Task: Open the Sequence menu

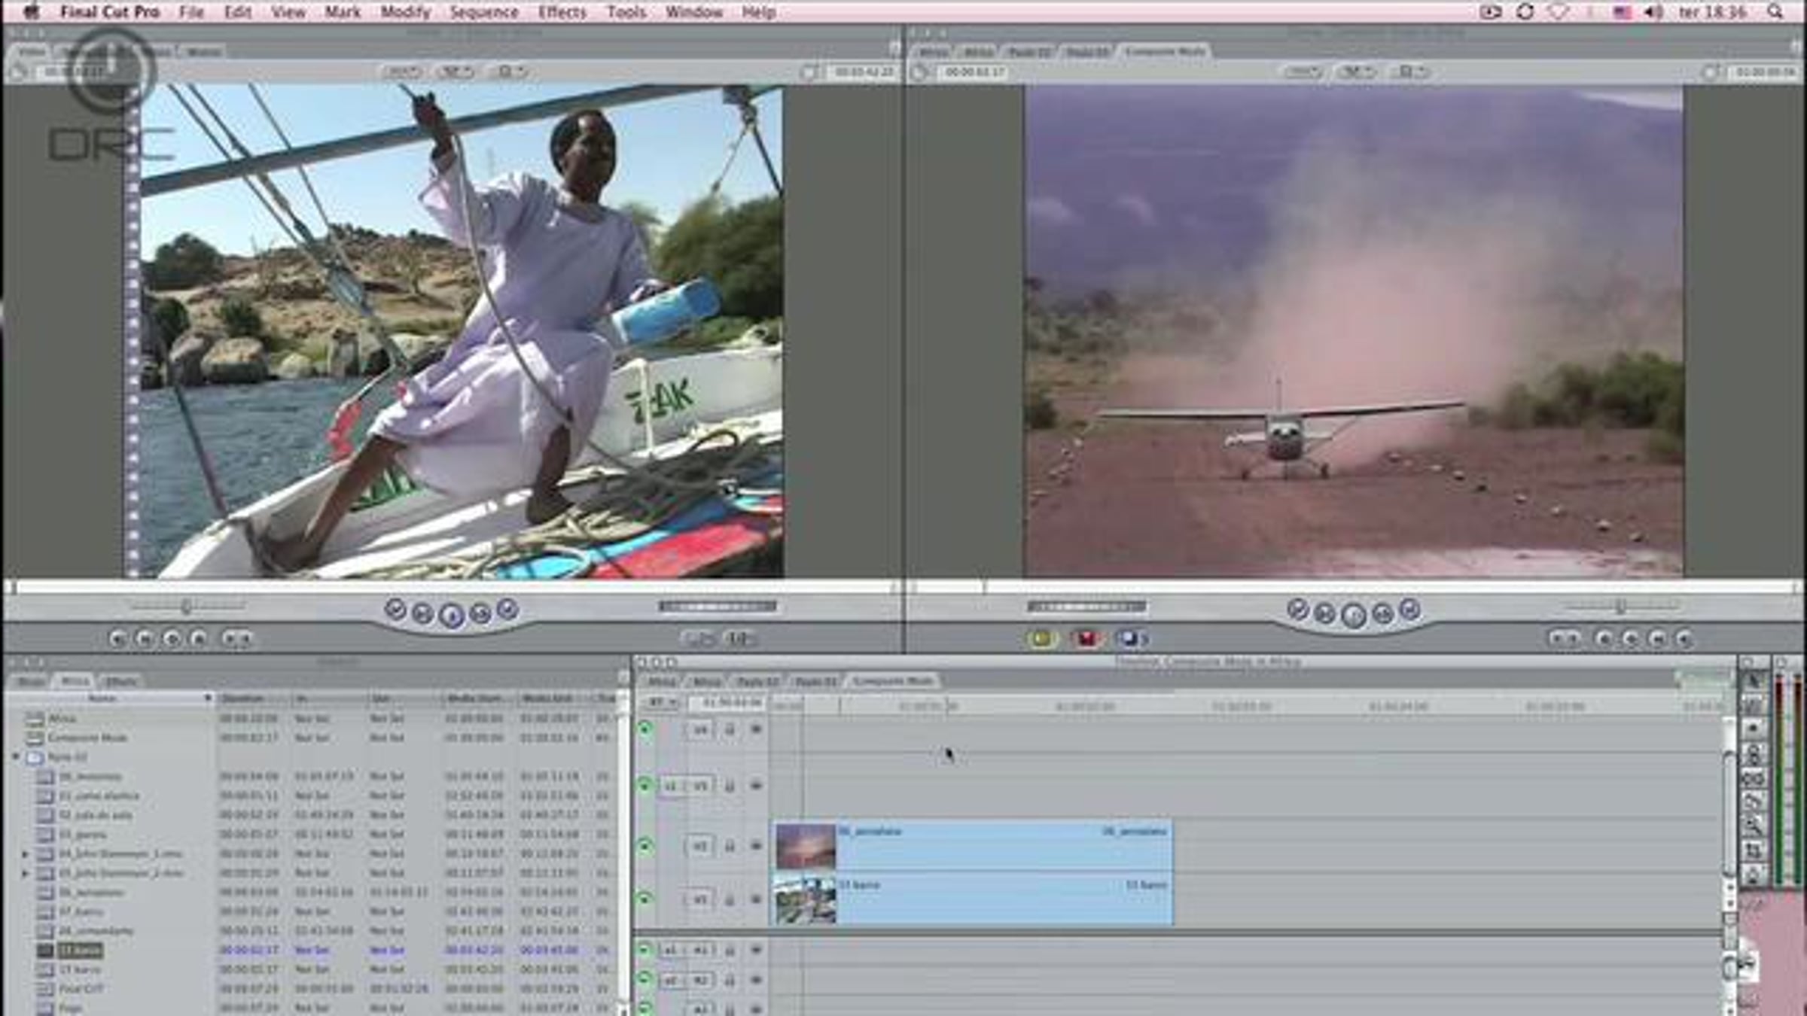Action: click(483, 12)
